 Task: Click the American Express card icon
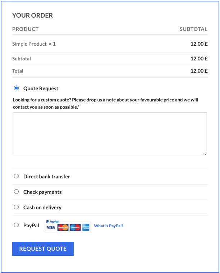point(86,228)
